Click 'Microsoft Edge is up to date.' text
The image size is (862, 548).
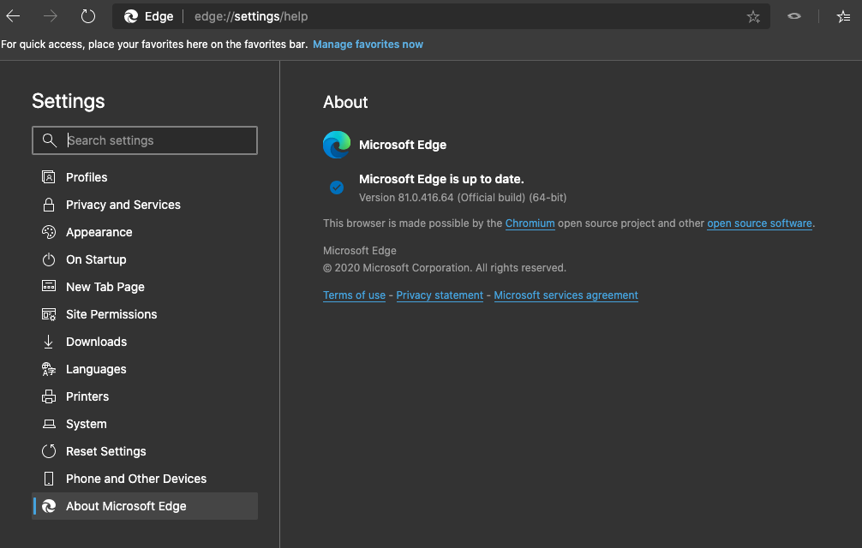coord(441,179)
